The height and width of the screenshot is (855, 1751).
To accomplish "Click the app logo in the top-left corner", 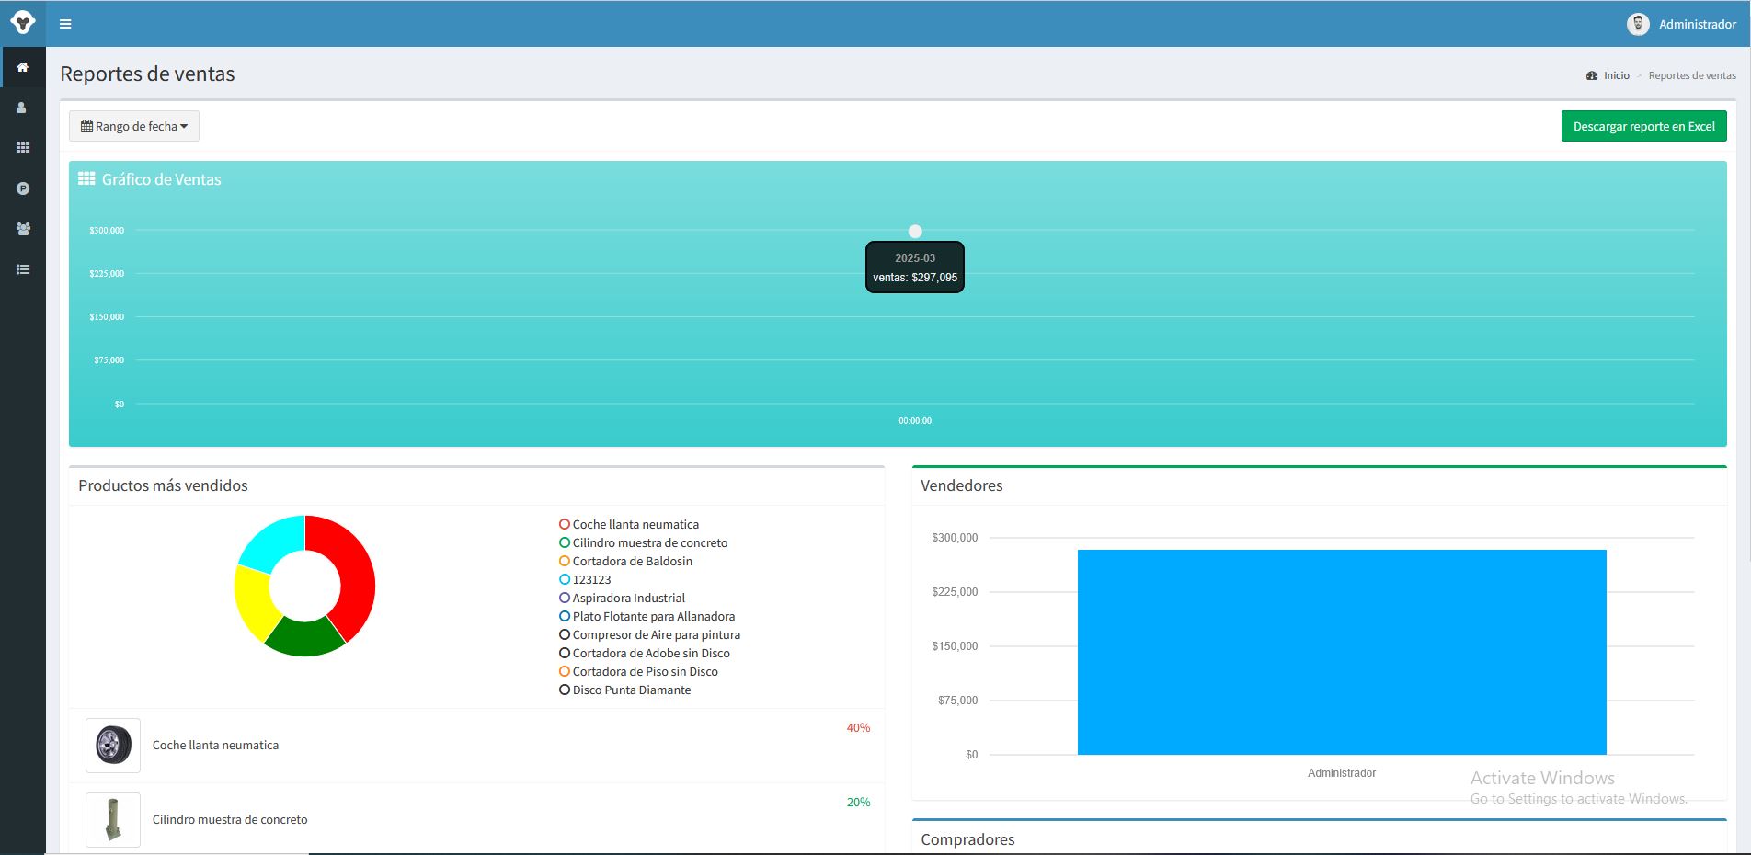I will (x=23, y=23).
